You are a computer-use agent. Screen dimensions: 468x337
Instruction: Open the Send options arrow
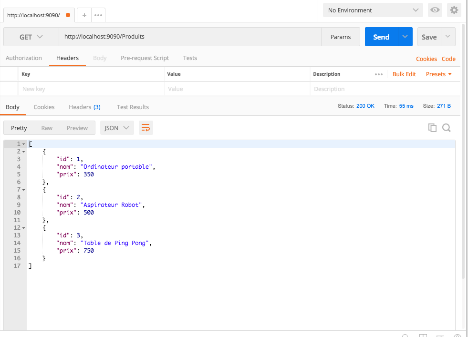(x=405, y=37)
